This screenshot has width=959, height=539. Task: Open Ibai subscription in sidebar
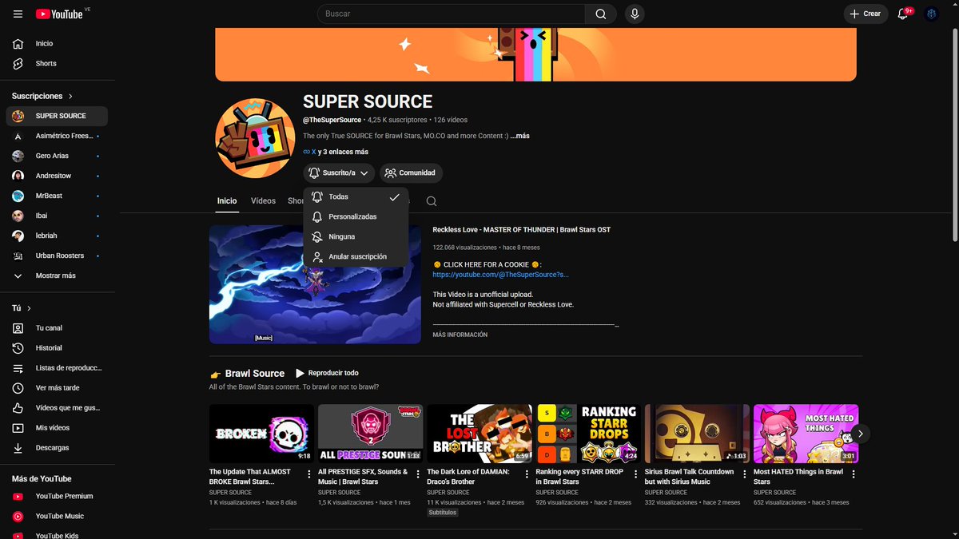[57, 216]
